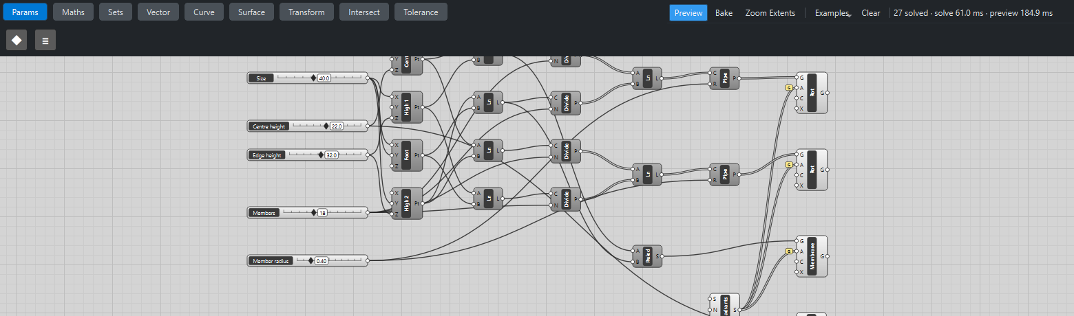Switch to the Maths tab
Viewport: 1074px width, 316px height.
[73, 12]
